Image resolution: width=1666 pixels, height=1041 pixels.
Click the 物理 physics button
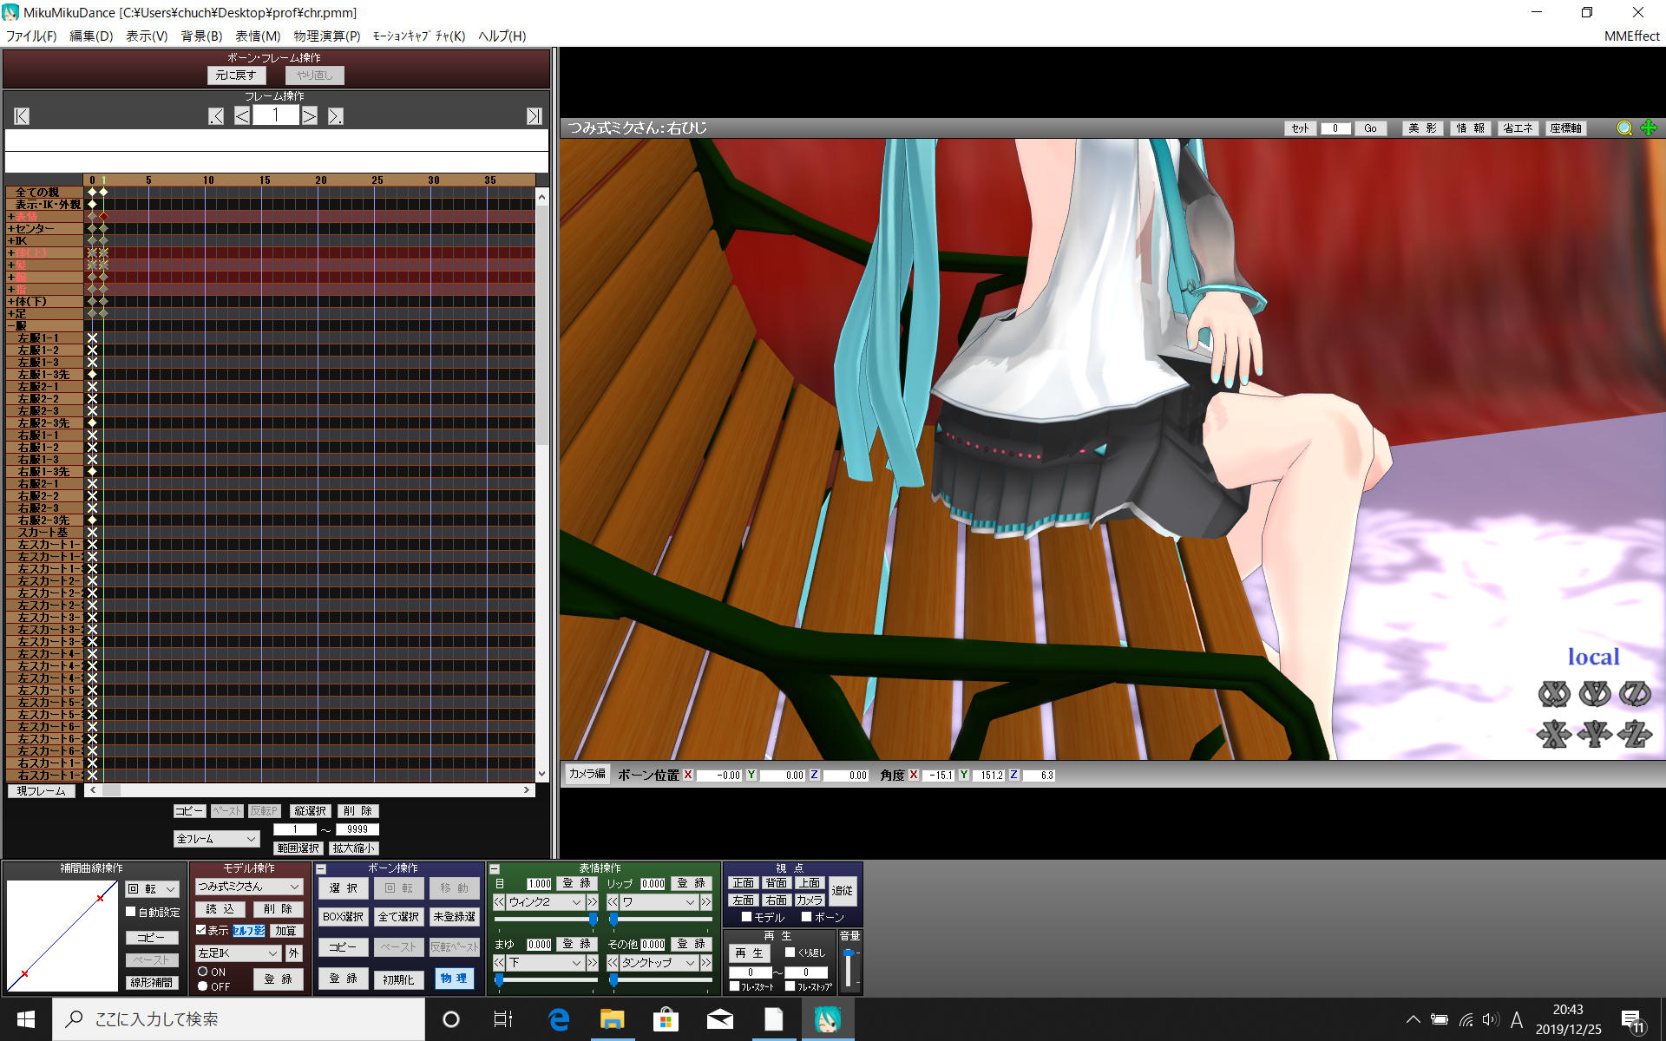(454, 979)
